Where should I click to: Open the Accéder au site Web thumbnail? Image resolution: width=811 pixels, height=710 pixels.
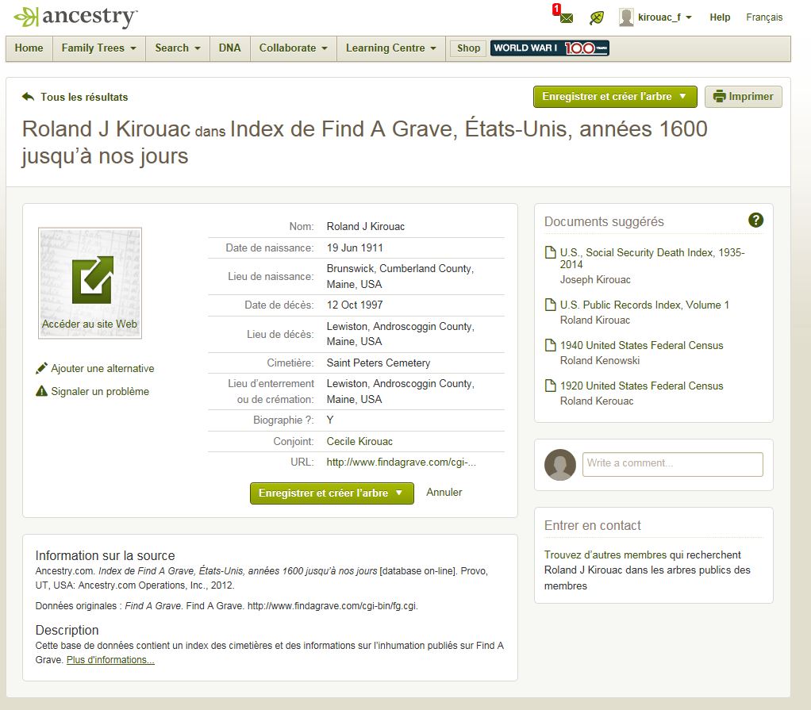click(x=90, y=283)
